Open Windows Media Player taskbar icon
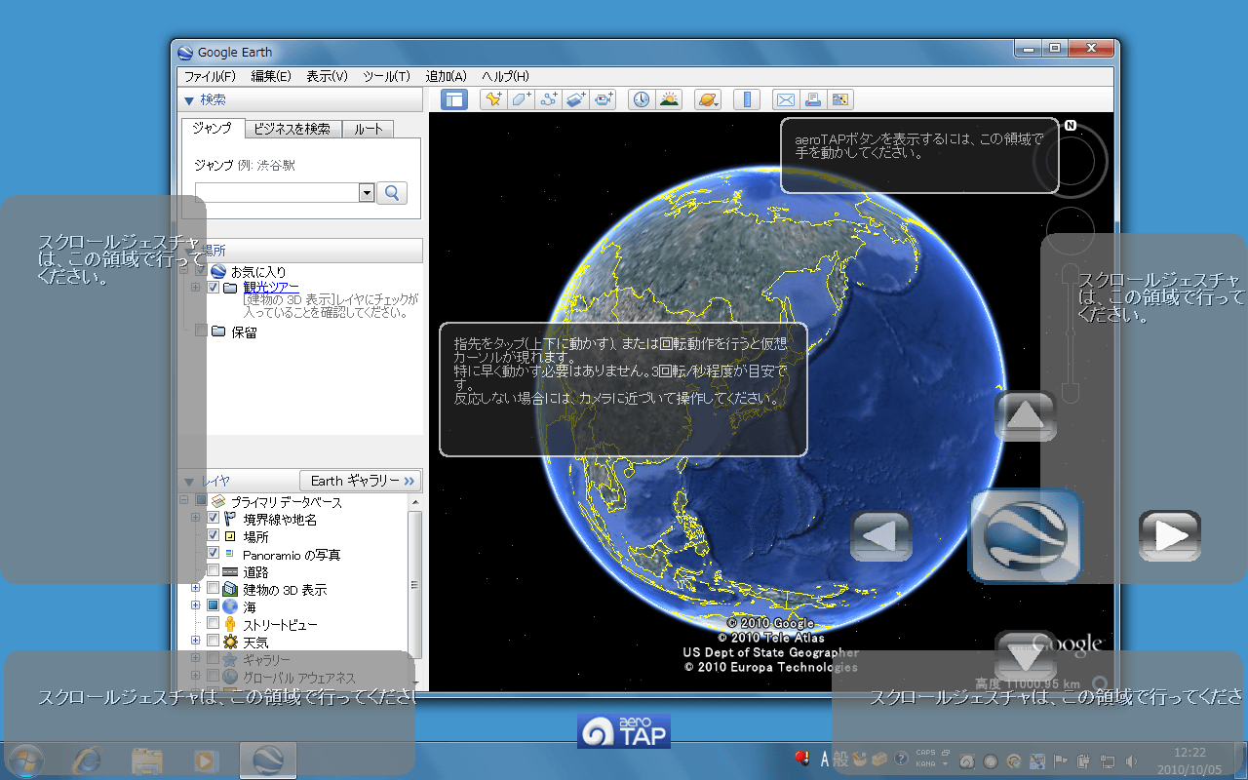Screen dimensions: 1248x780 click(206, 760)
